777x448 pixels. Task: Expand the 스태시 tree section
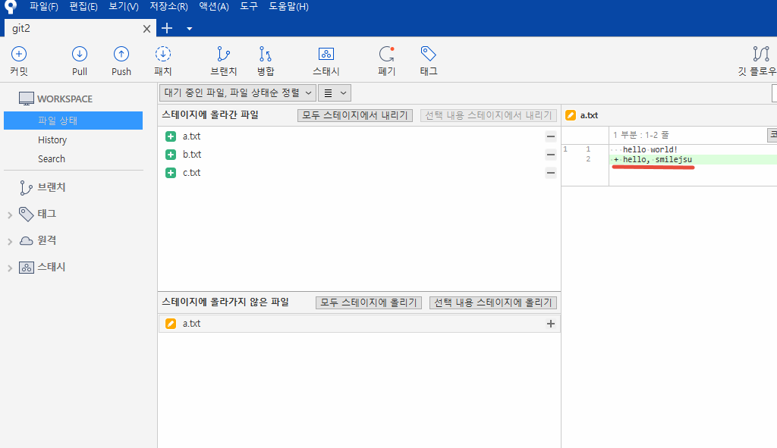point(10,268)
